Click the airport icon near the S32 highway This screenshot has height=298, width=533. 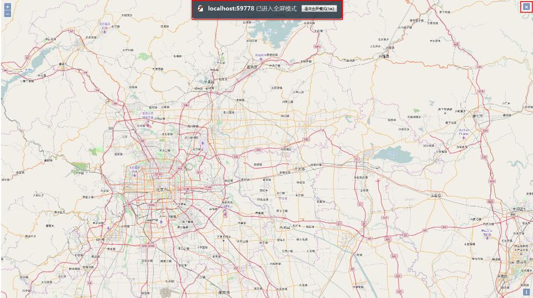point(203,143)
